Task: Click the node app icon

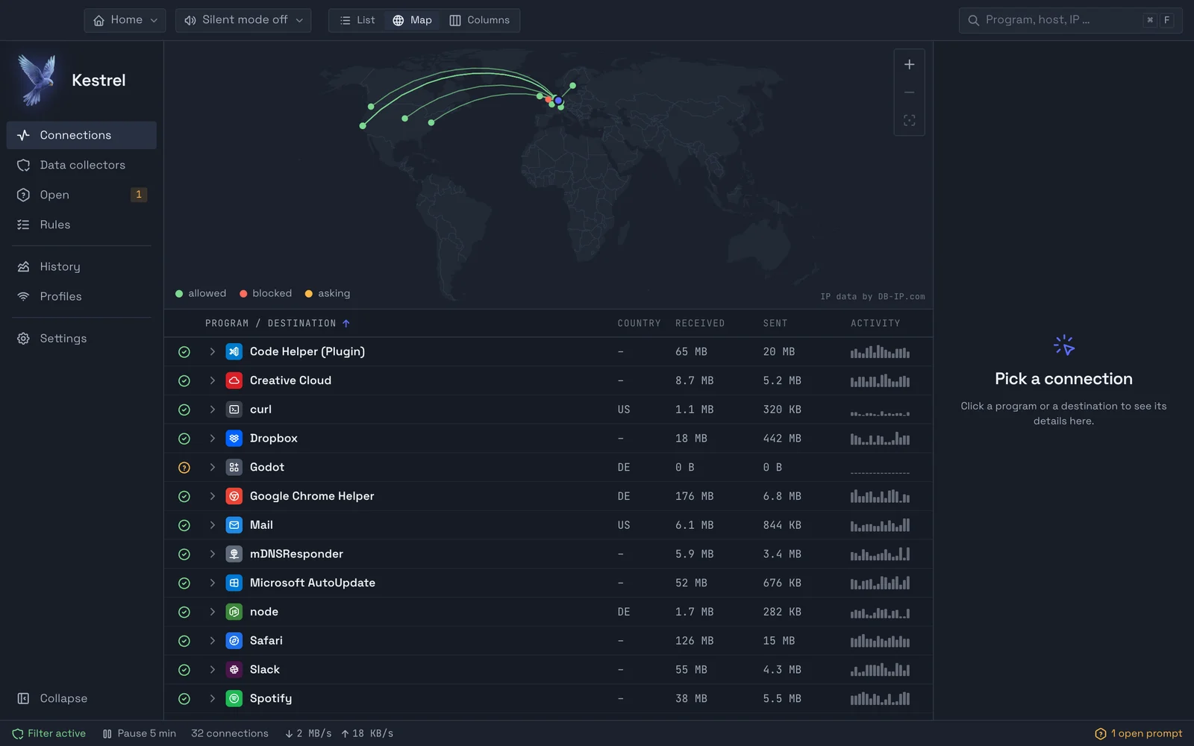Action: point(234,612)
